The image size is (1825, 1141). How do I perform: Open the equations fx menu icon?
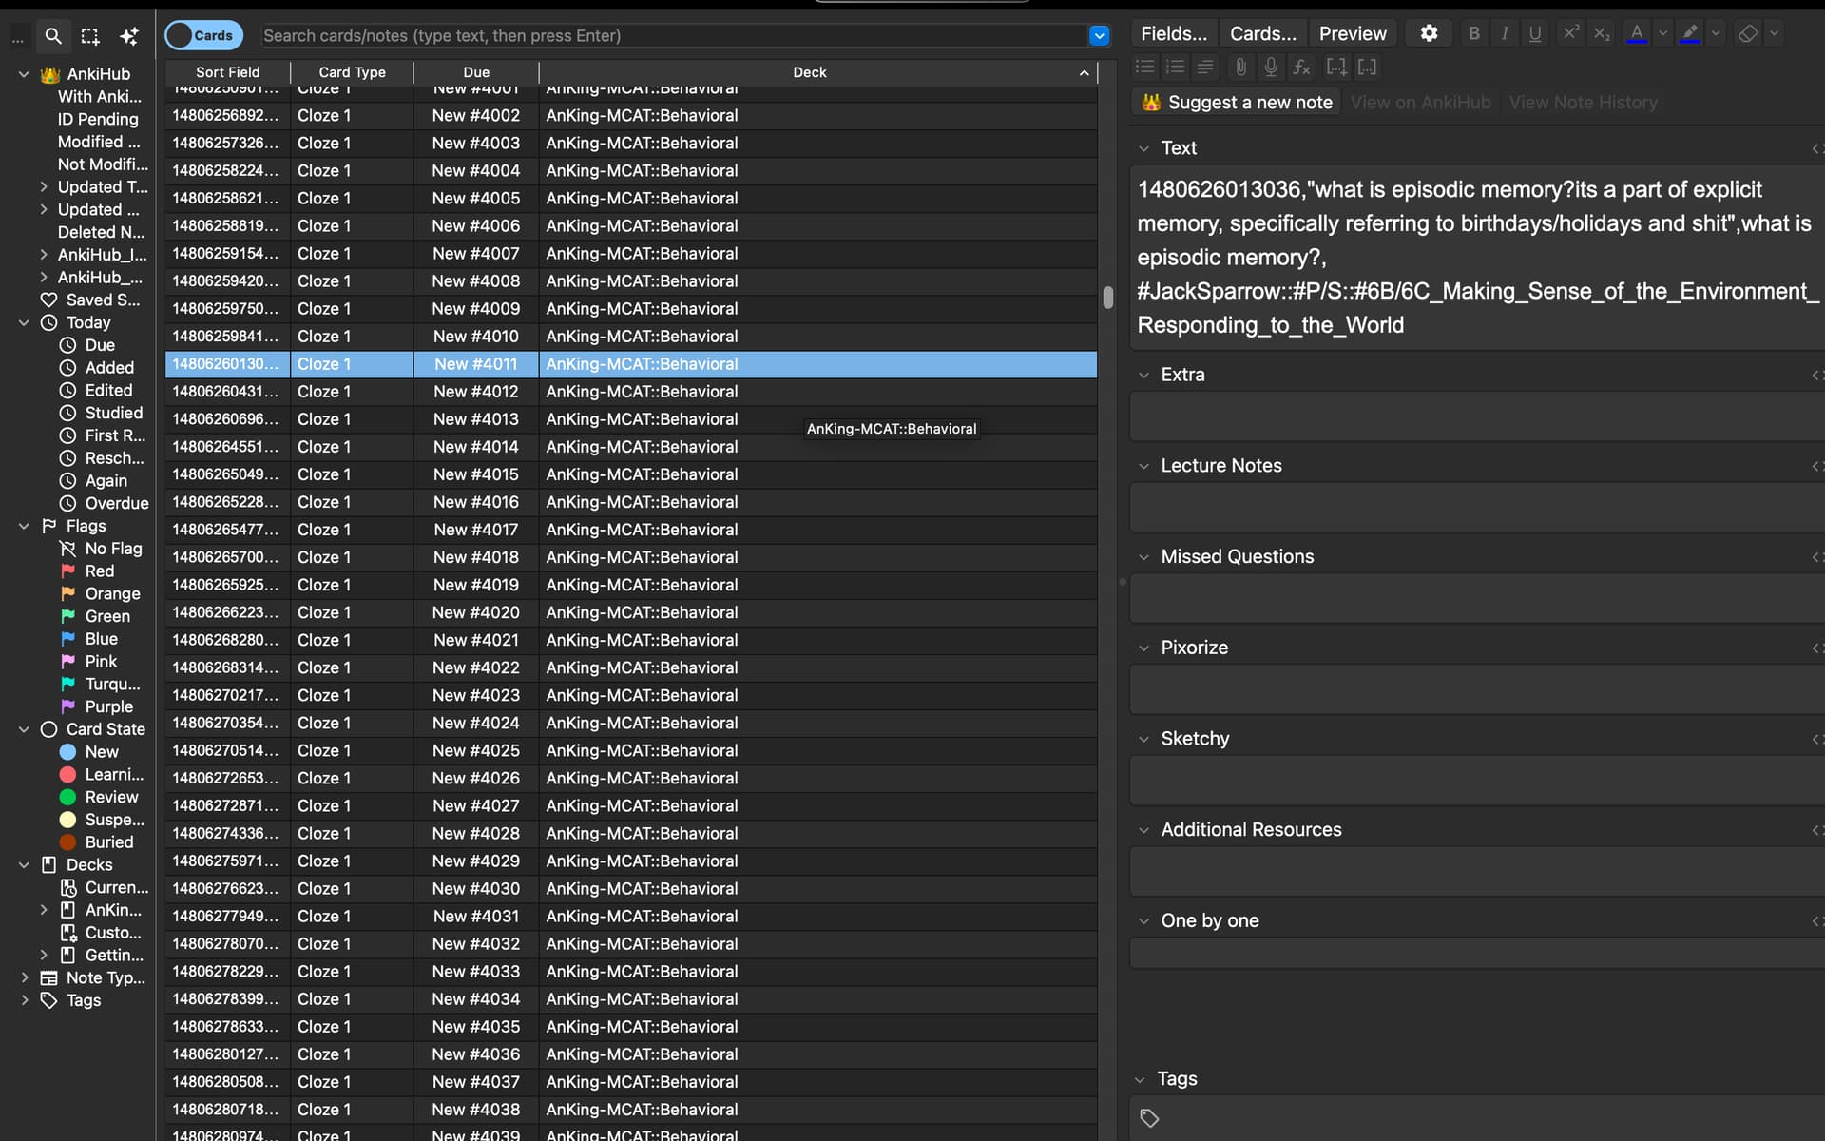(x=1301, y=67)
